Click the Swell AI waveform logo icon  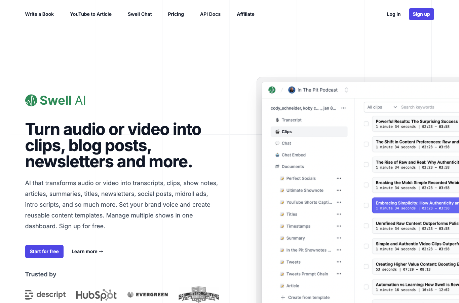pos(31,100)
